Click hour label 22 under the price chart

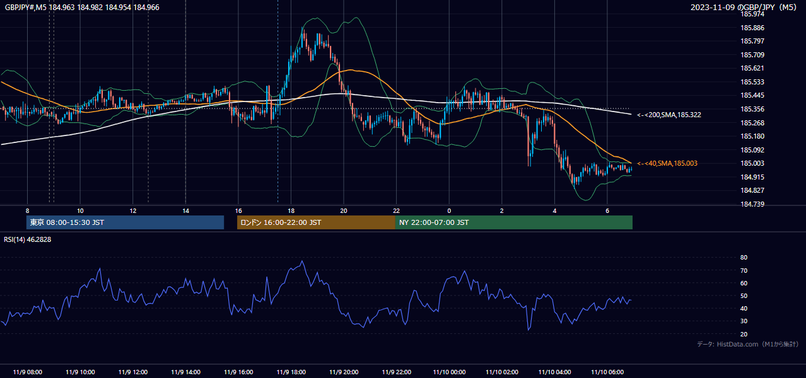coord(396,211)
